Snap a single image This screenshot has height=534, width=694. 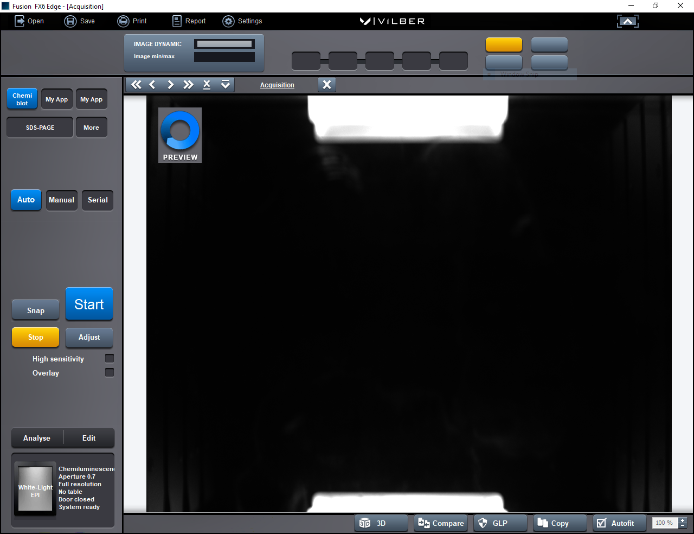coord(35,310)
